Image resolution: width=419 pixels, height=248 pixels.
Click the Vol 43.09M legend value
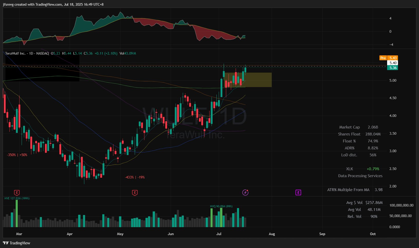click(128, 53)
